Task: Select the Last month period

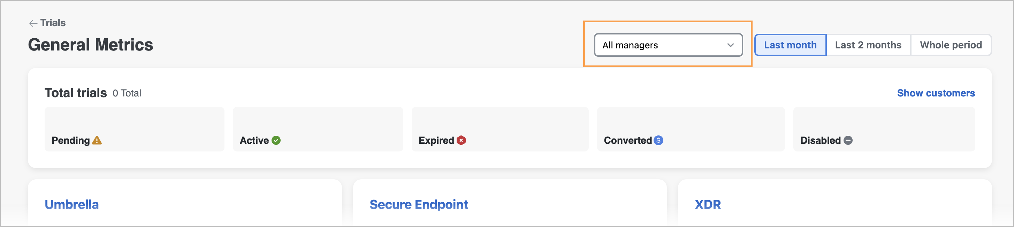Action: [791, 45]
